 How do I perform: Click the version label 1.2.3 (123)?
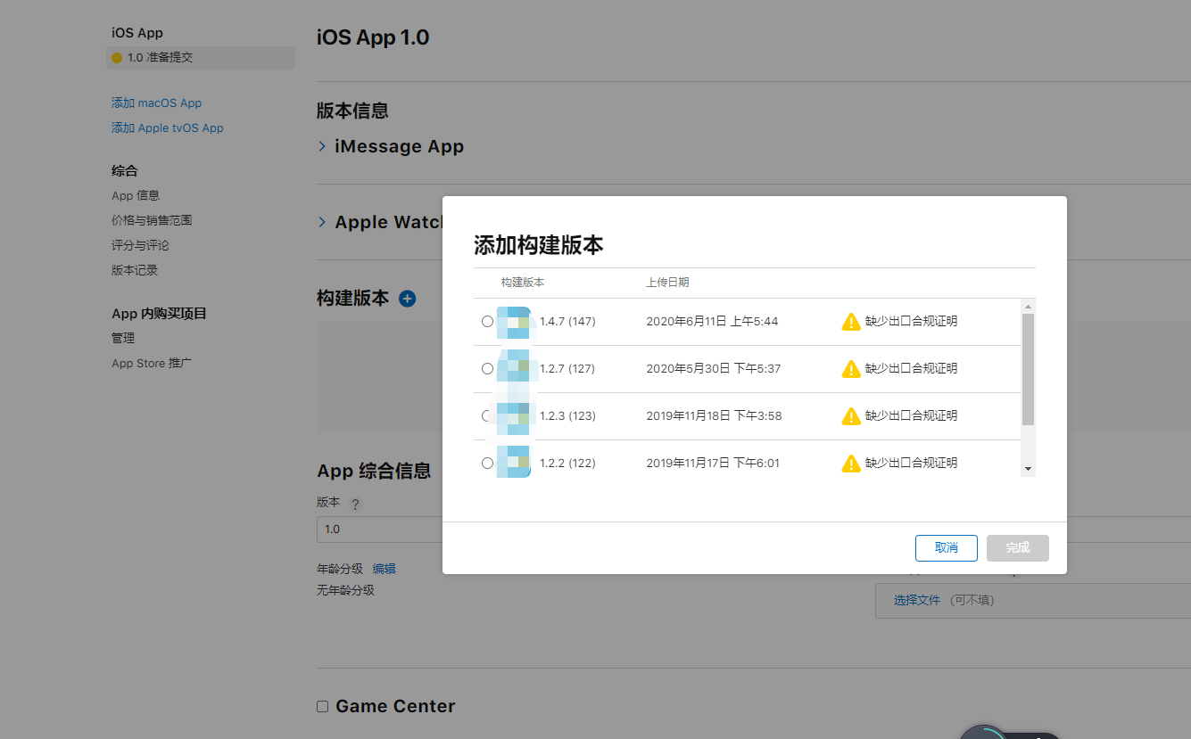click(x=567, y=415)
